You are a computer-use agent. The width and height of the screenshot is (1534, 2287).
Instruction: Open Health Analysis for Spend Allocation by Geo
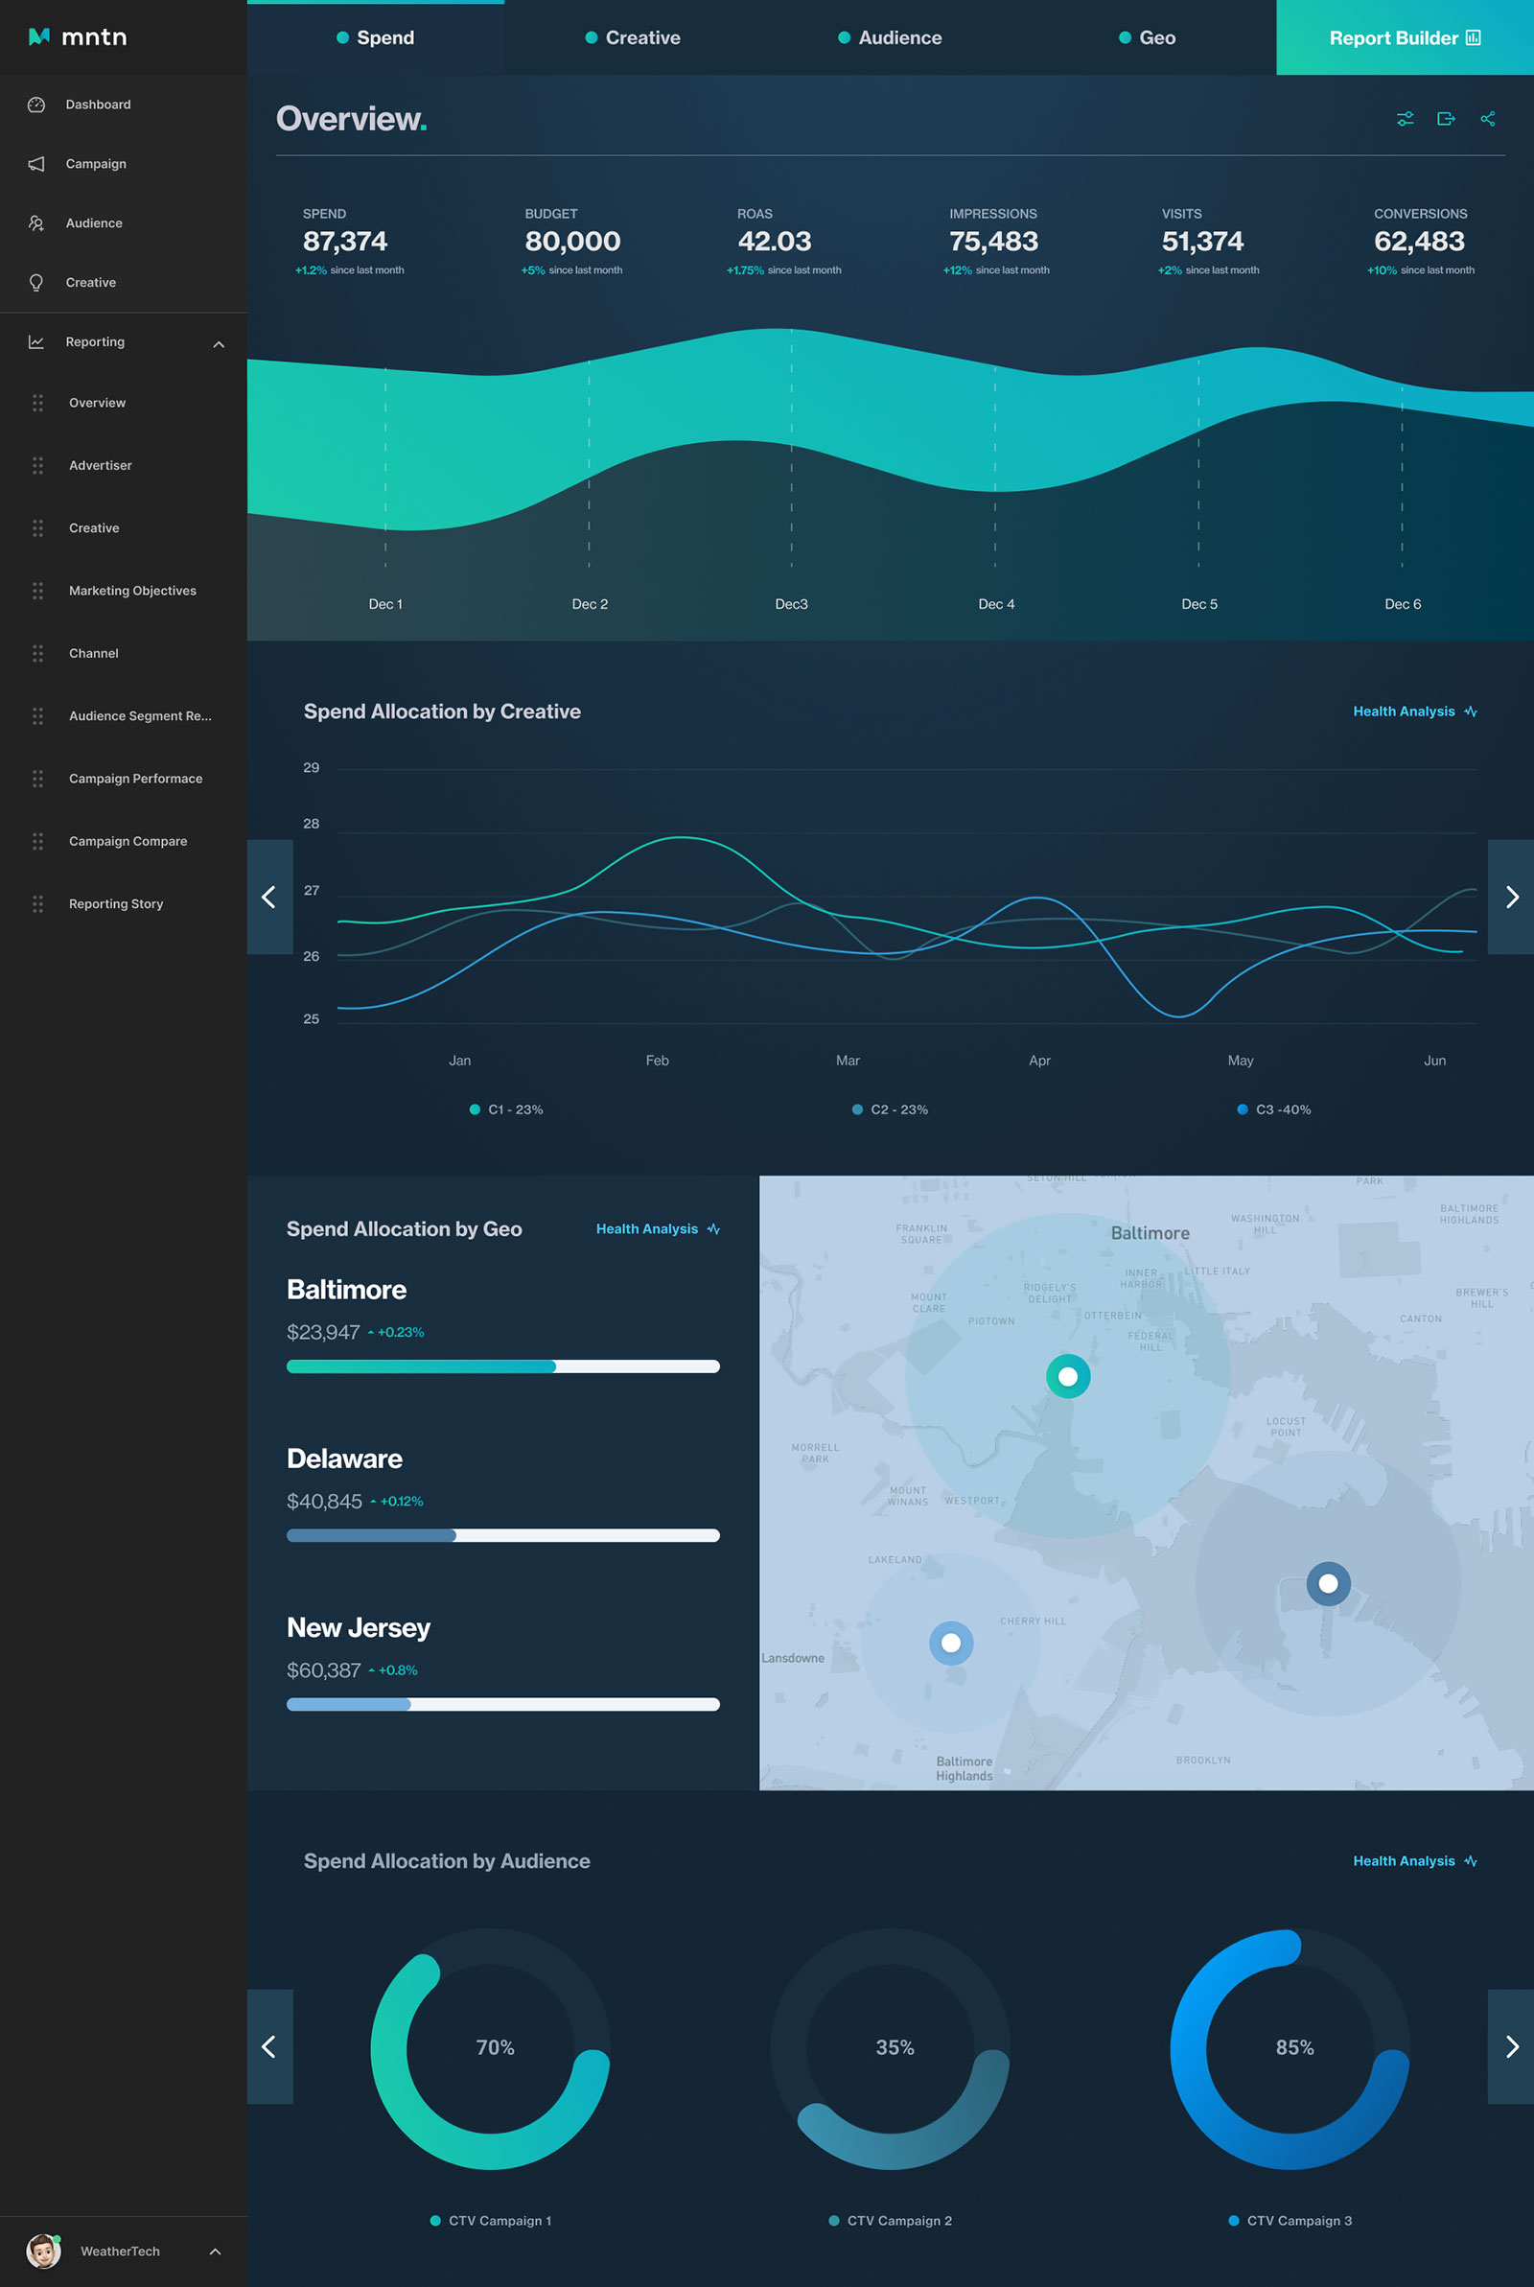coord(658,1228)
